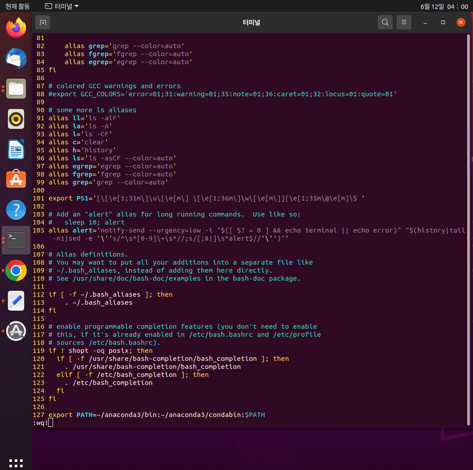Click '# colored GCC warnings and errors' comment
The width and height of the screenshot is (473, 470).
114,86
